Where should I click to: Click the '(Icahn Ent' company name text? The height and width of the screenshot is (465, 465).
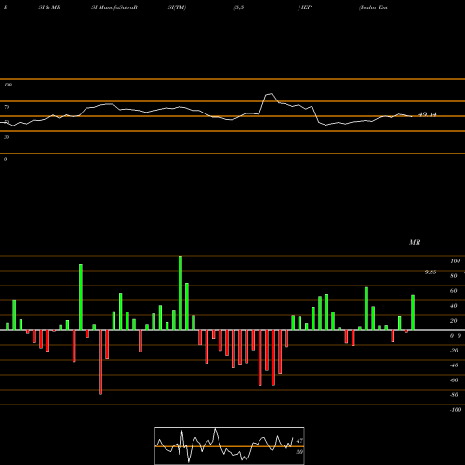point(373,7)
